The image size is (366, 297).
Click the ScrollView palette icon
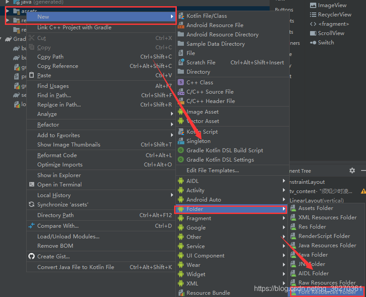click(x=313, y=33)
